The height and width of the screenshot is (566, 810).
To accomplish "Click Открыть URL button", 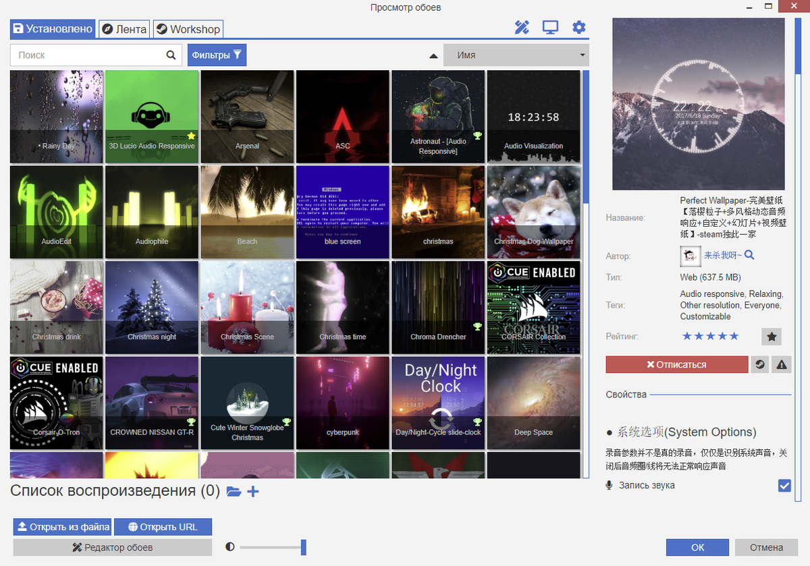I will tap(163, 527).
